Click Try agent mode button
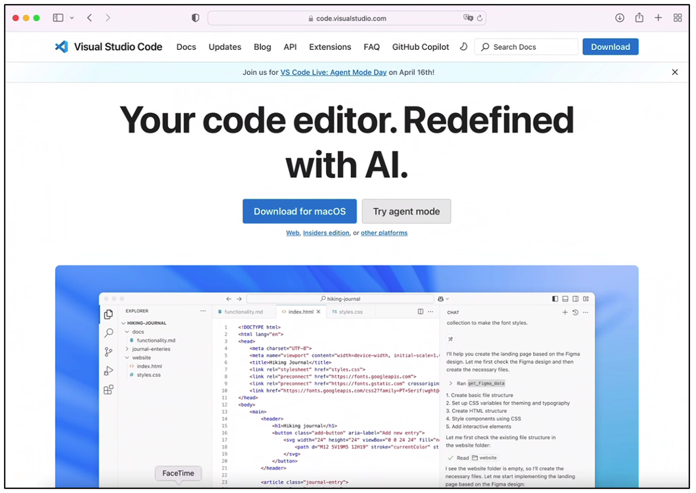The width and height of the screenshot is (696, 493). pyautogui.click(x=406, y=211)
